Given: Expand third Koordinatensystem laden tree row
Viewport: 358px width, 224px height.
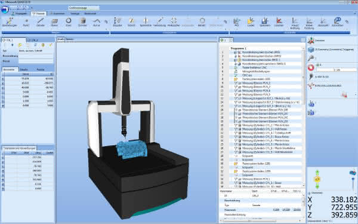Looking at the screenshot, I should [236, 60].
